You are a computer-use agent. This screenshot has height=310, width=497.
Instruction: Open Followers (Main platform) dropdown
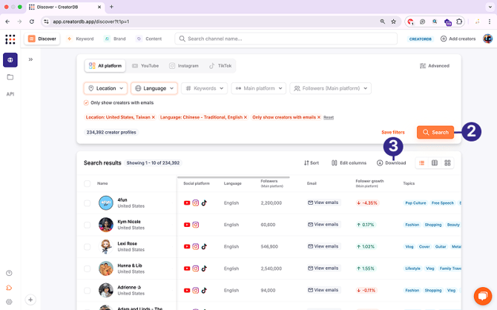[330, 88]
